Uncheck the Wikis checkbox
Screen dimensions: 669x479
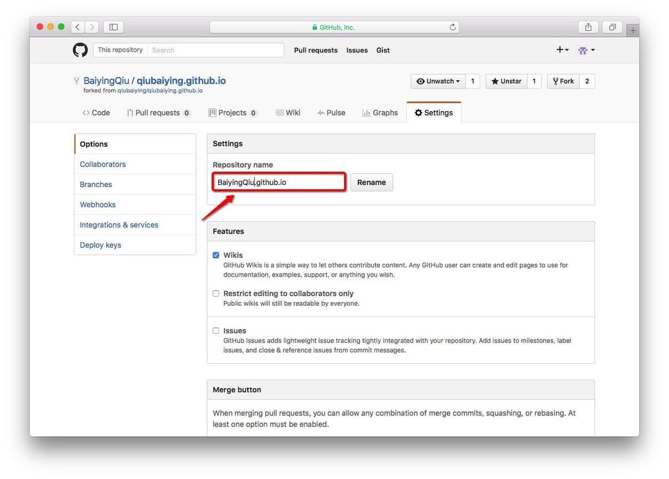tap(216, 255)
